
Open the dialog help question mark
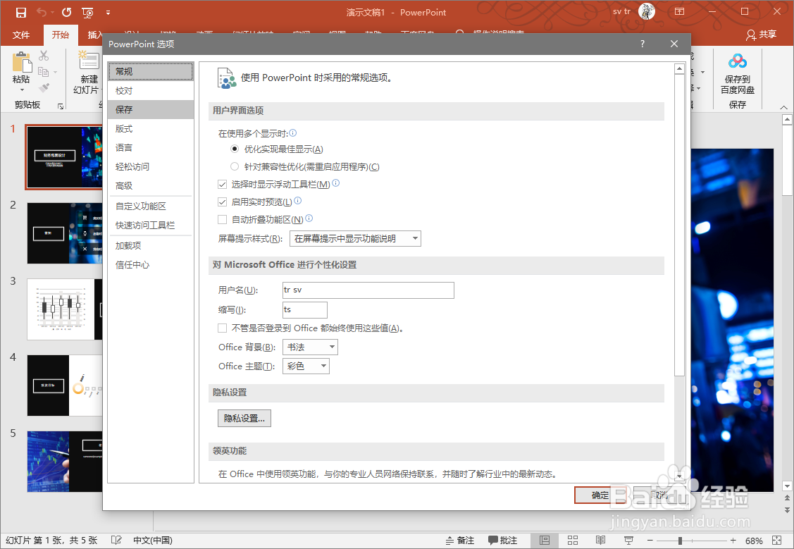(642, 44)
